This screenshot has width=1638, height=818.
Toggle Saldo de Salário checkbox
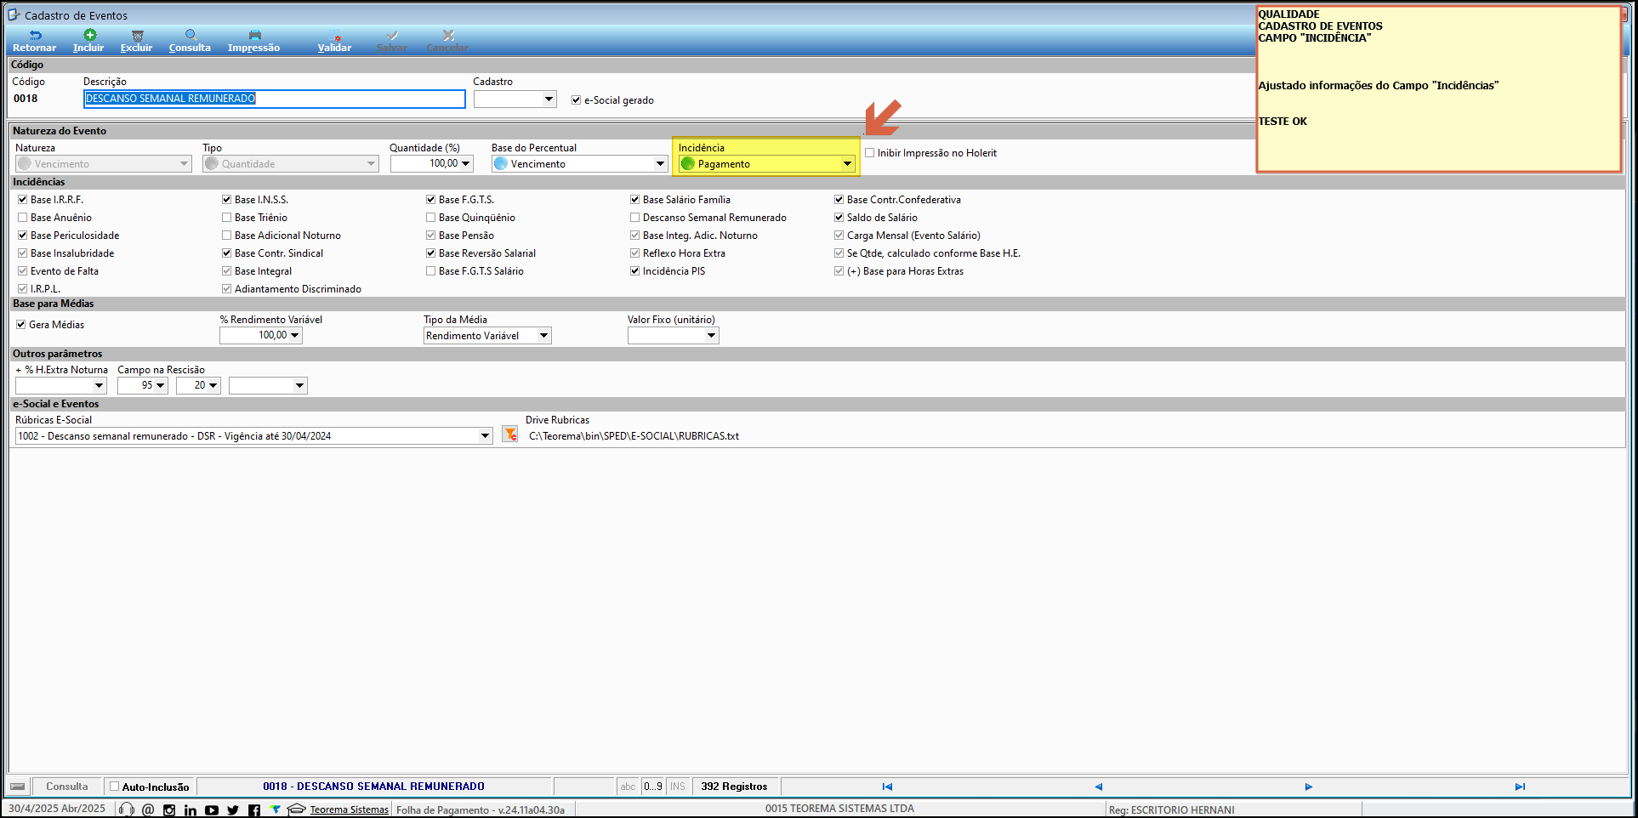click(x=839, y=218)
